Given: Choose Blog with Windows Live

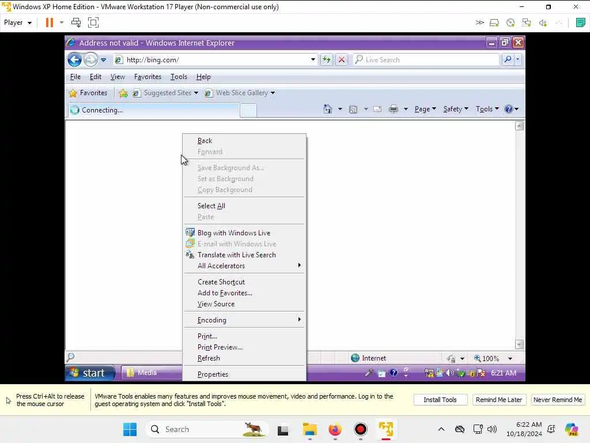Looking at the screenshot, I should point(244,233).
